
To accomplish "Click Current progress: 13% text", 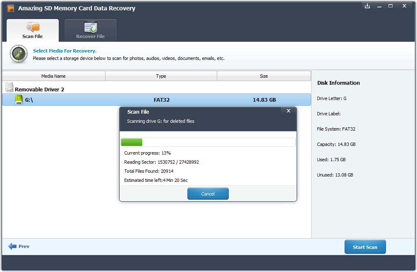I will (147, 153).
